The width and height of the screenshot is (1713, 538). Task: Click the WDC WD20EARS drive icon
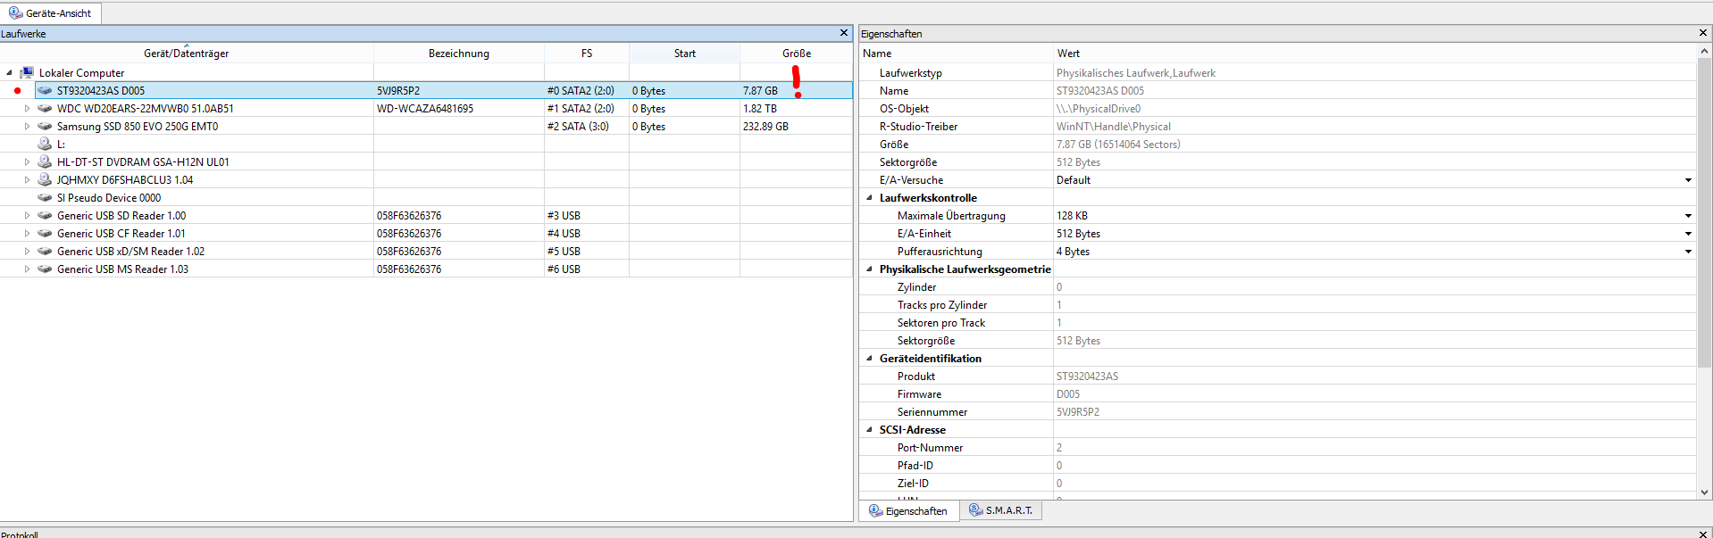(x=45, y=109)
